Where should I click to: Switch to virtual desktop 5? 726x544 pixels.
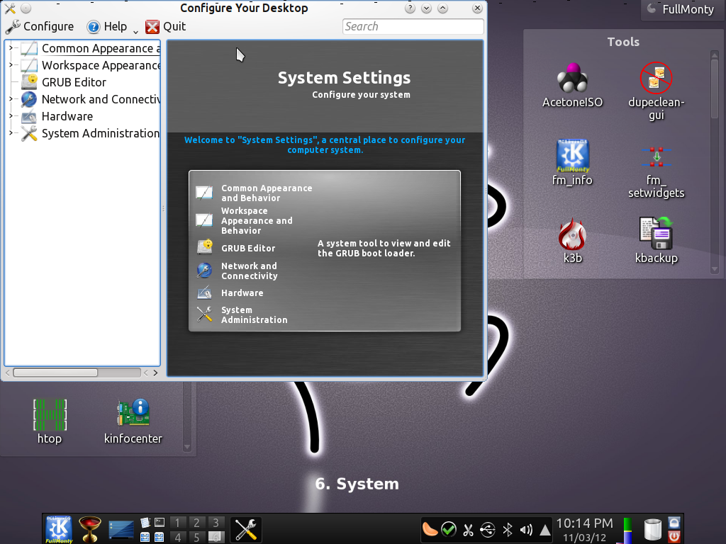click(197, 537)
